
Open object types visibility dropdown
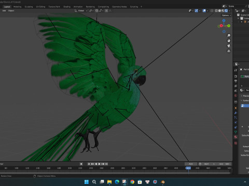pos(191,11)
